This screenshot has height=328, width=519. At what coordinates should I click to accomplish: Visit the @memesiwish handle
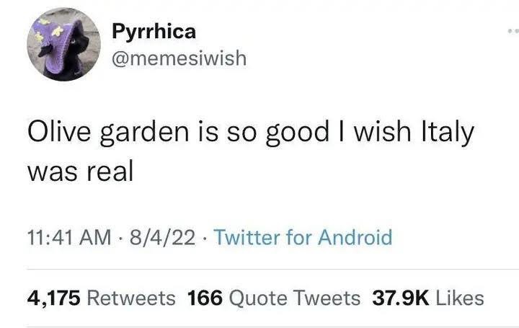pyautogui.click(x=179, y=58)
